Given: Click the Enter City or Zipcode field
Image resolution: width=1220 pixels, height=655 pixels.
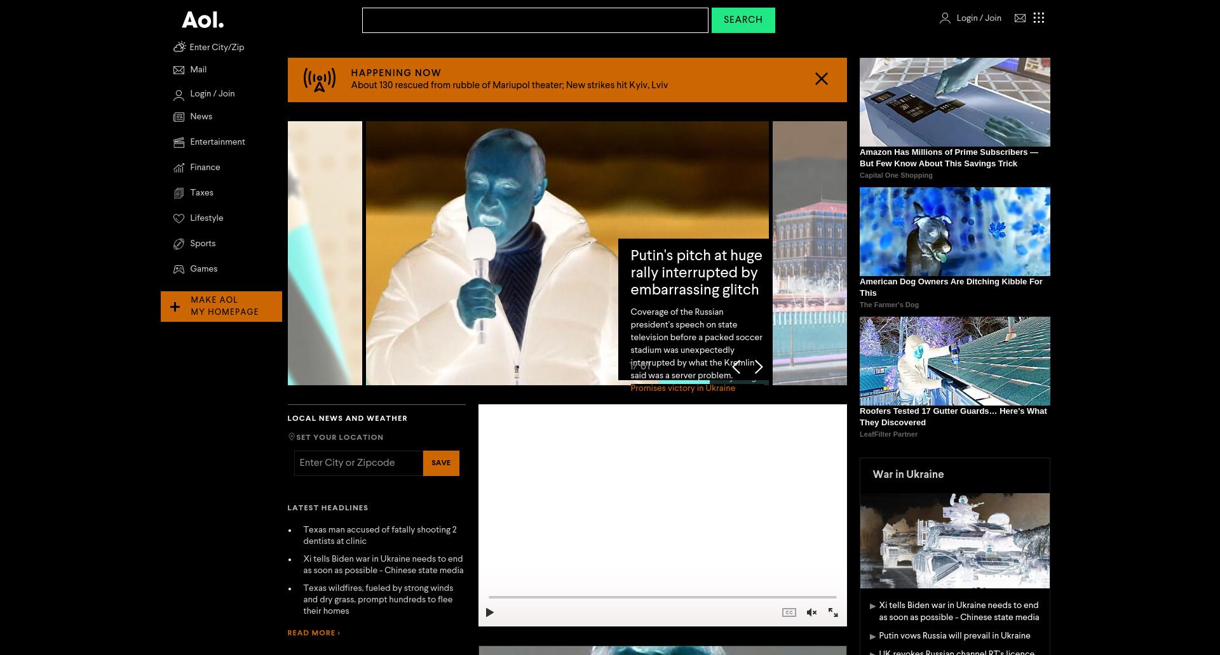Looking at the screenshot, I should (x=358, y=463).
